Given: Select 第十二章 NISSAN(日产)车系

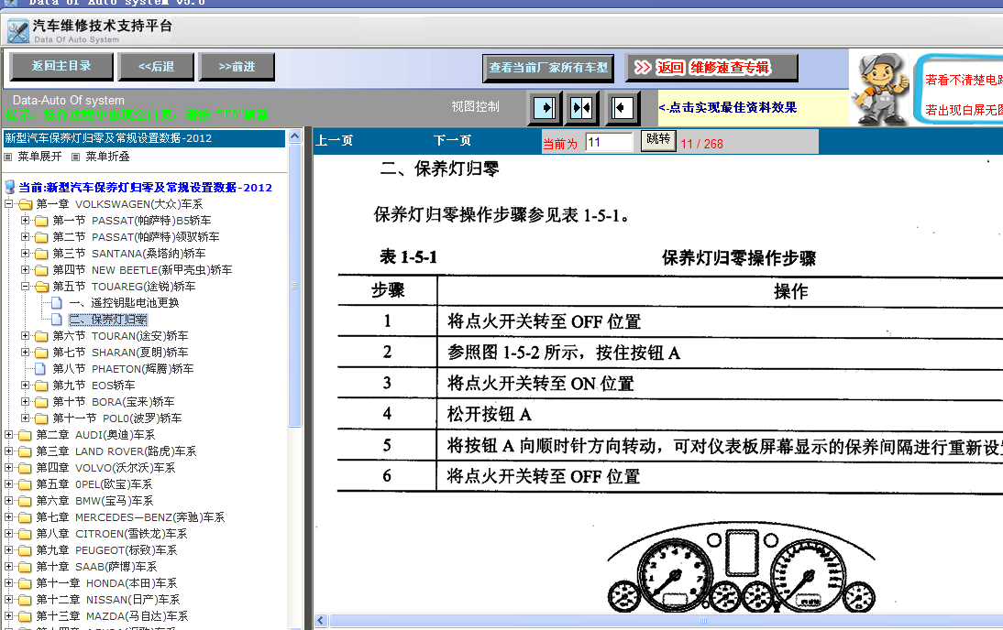Looking at the screenshot, I should click(107, 600).
